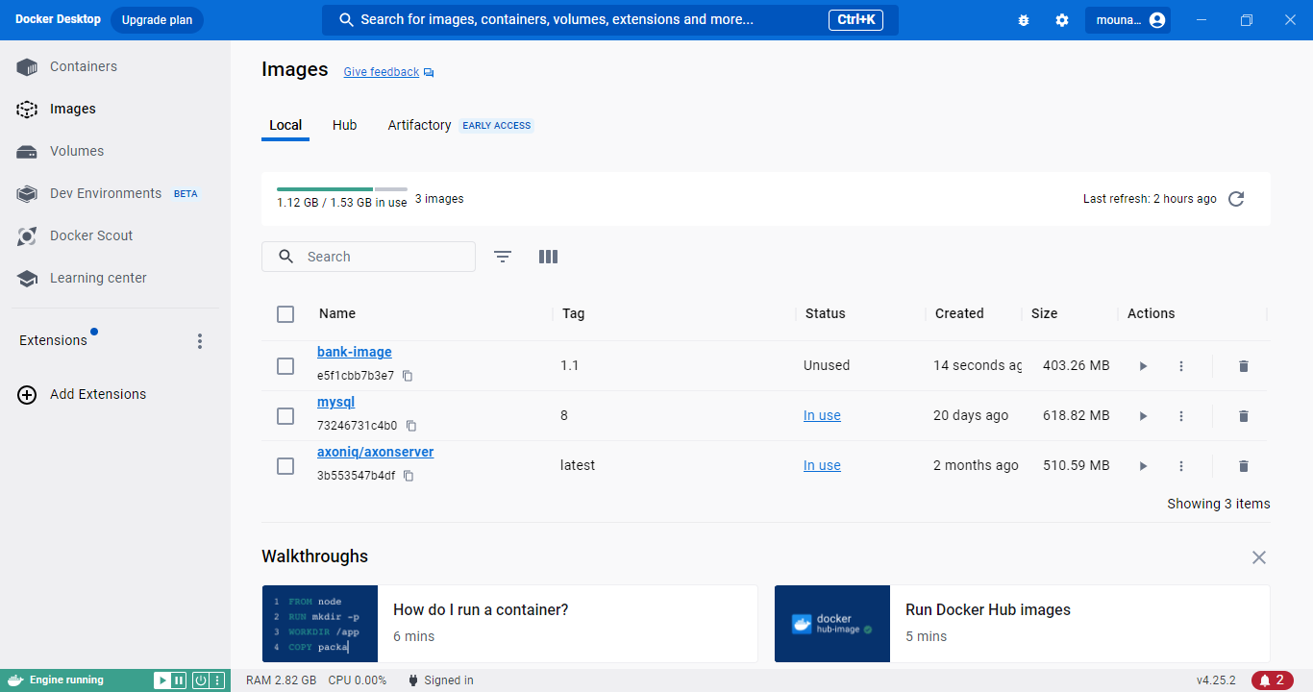This screenshot has width=1313, height=692.
Task: Switch to the Hub tab
Action: [x=345, y=125]
